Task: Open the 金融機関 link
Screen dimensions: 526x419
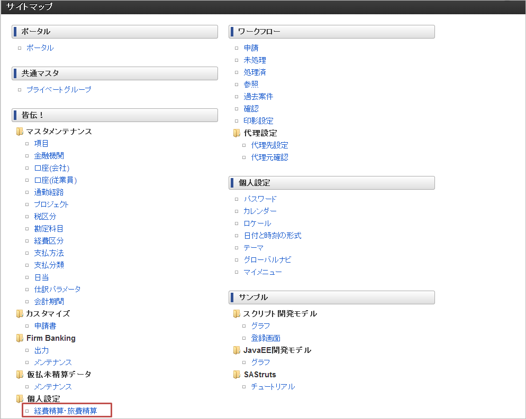Action: pyautogui.click(x=49, y=156)
